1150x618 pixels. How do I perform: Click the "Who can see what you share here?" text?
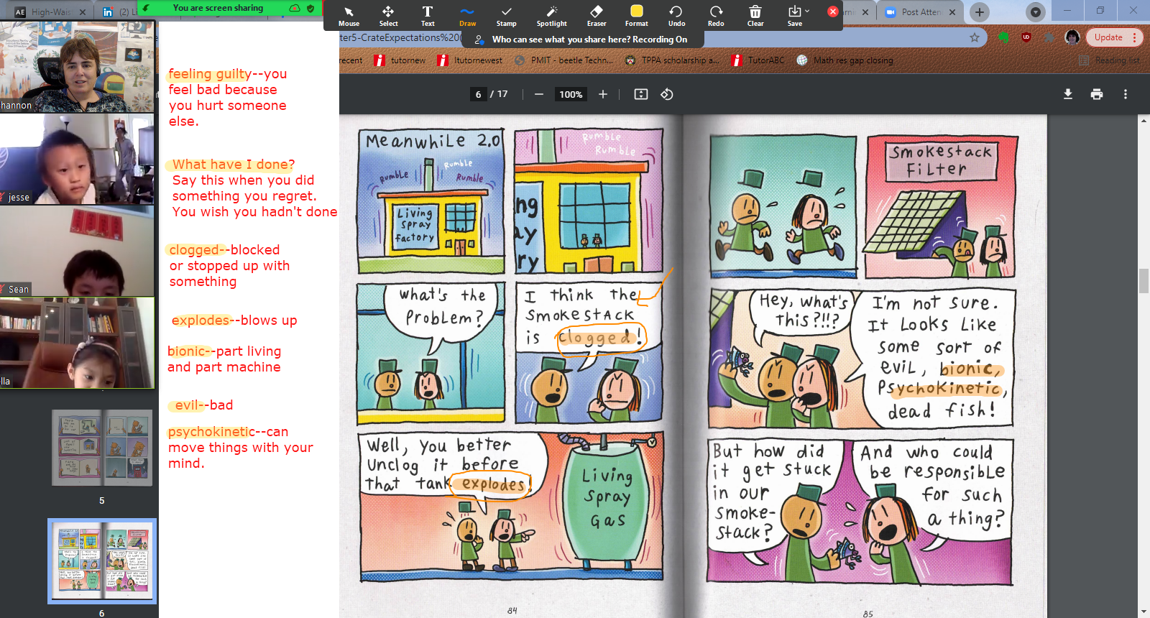click(x=553, y=40)
